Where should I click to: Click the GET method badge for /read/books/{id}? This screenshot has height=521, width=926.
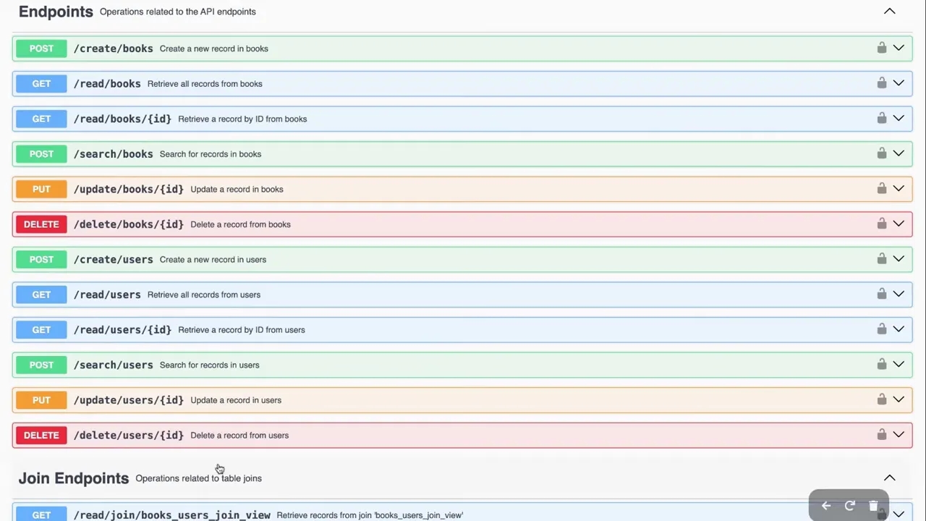click(x=41, y=119)
